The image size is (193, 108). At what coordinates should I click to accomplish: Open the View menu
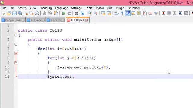tap(33, 8)
